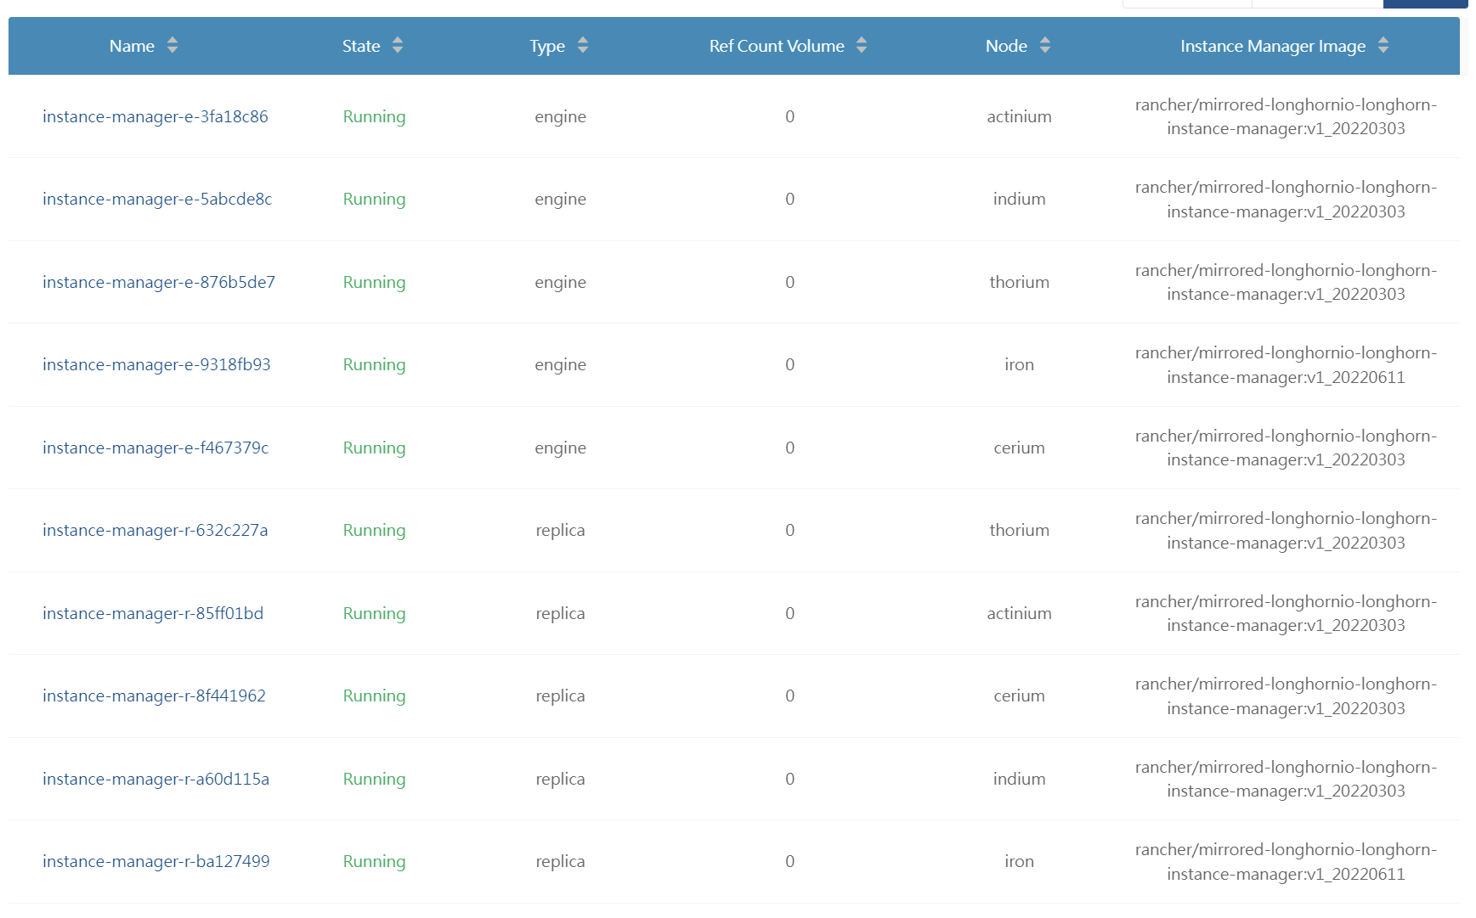Image resolution: width=1476 pixels, height=918 pixels.
Task: Sort the Type column ascending
Action: [583, 41]
